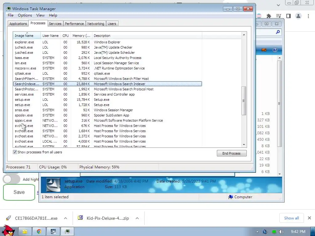Open the Task Manager taskbar icon
The width and height of the screenshot is (315, 236).
pyautogui.click(x=67, y=232)
